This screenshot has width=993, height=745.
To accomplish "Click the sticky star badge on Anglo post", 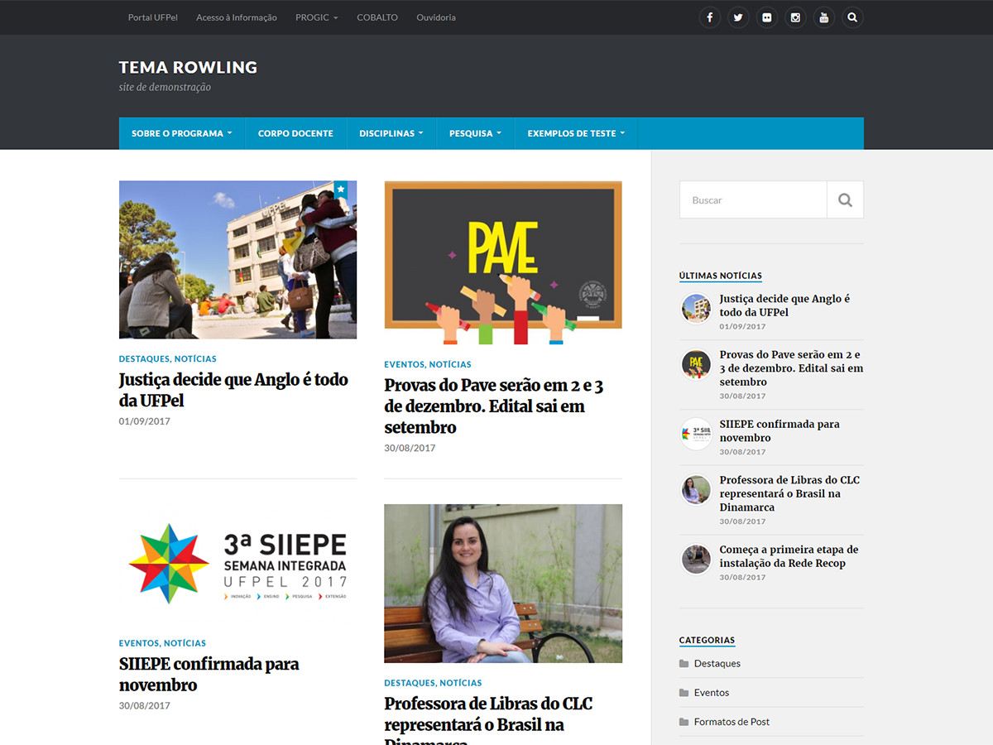I will (x=340, y=190).
